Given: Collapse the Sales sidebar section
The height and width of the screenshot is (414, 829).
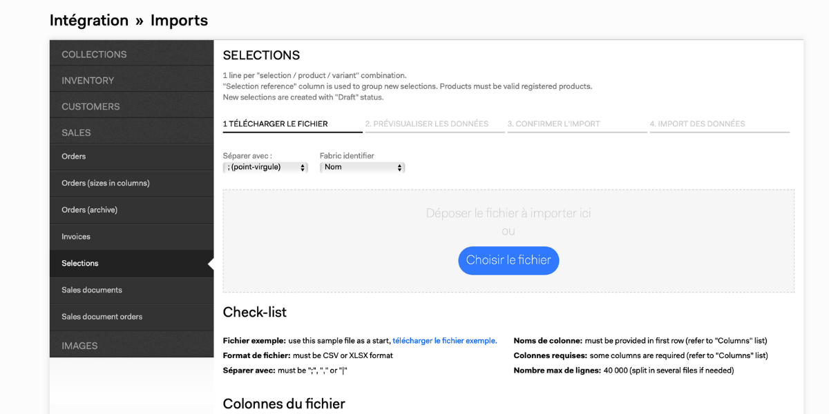Looking at the screenshot, I should click(x=76, y=132).
